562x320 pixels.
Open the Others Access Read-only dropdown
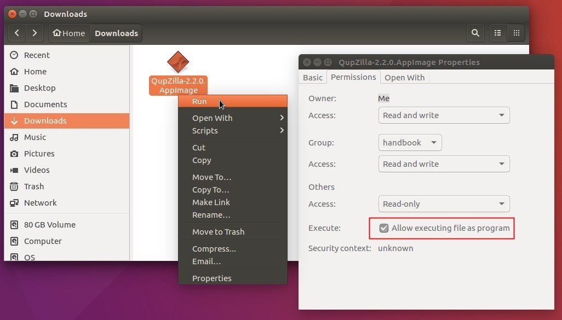point(444,204)
